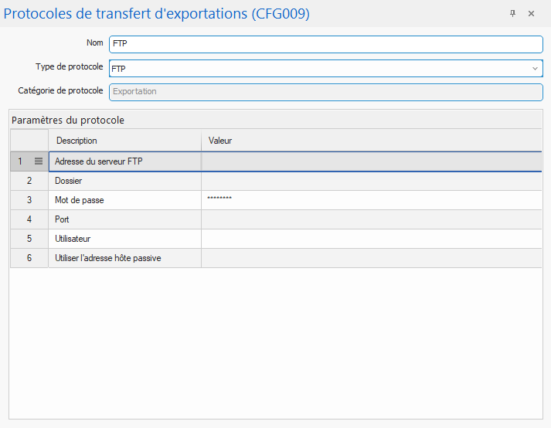Image resolution: width=551 pixels, height=428 pixels.
Task: Select row number 3 header
Action: coord(29,200)
